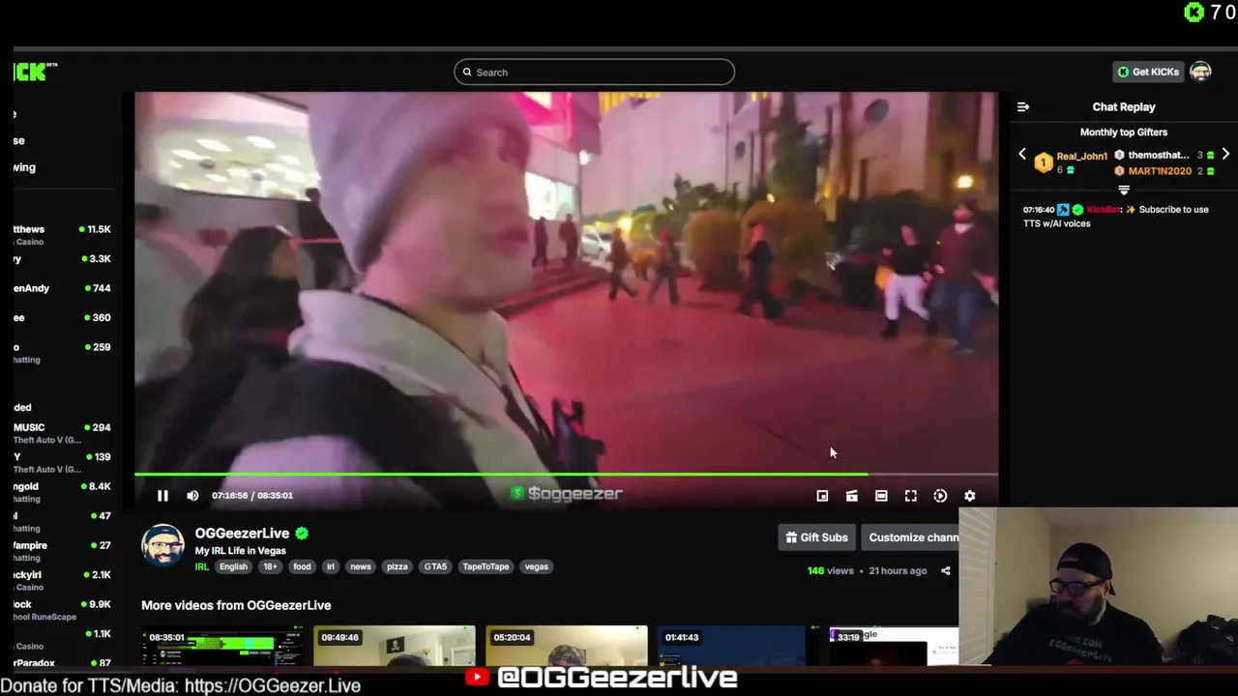Open sidebar channel with 3.3K viewers
1238x696 pixels.
click(63, 259)
